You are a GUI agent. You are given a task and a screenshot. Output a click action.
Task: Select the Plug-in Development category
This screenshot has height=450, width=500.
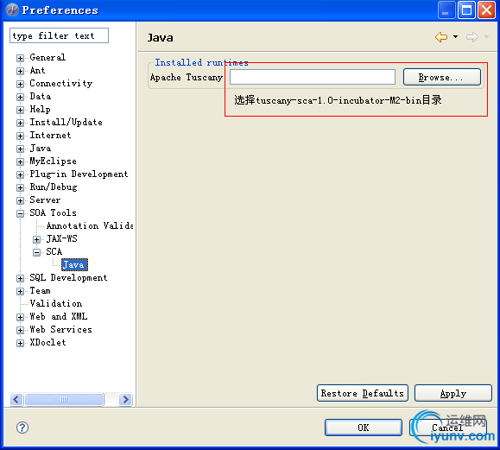point(79,174)
